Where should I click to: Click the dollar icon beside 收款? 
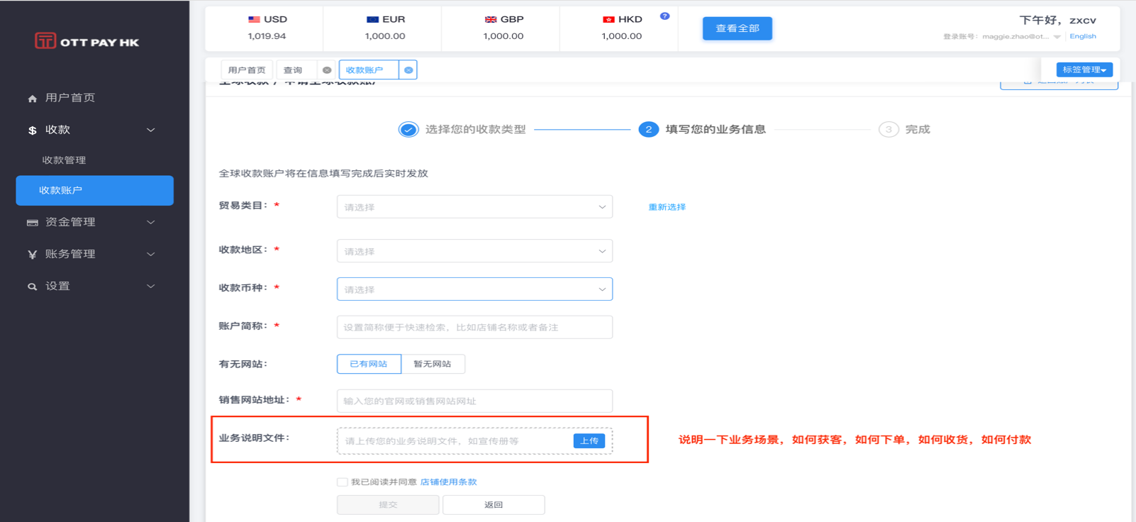pyautogui.click(x=32, y=130)
